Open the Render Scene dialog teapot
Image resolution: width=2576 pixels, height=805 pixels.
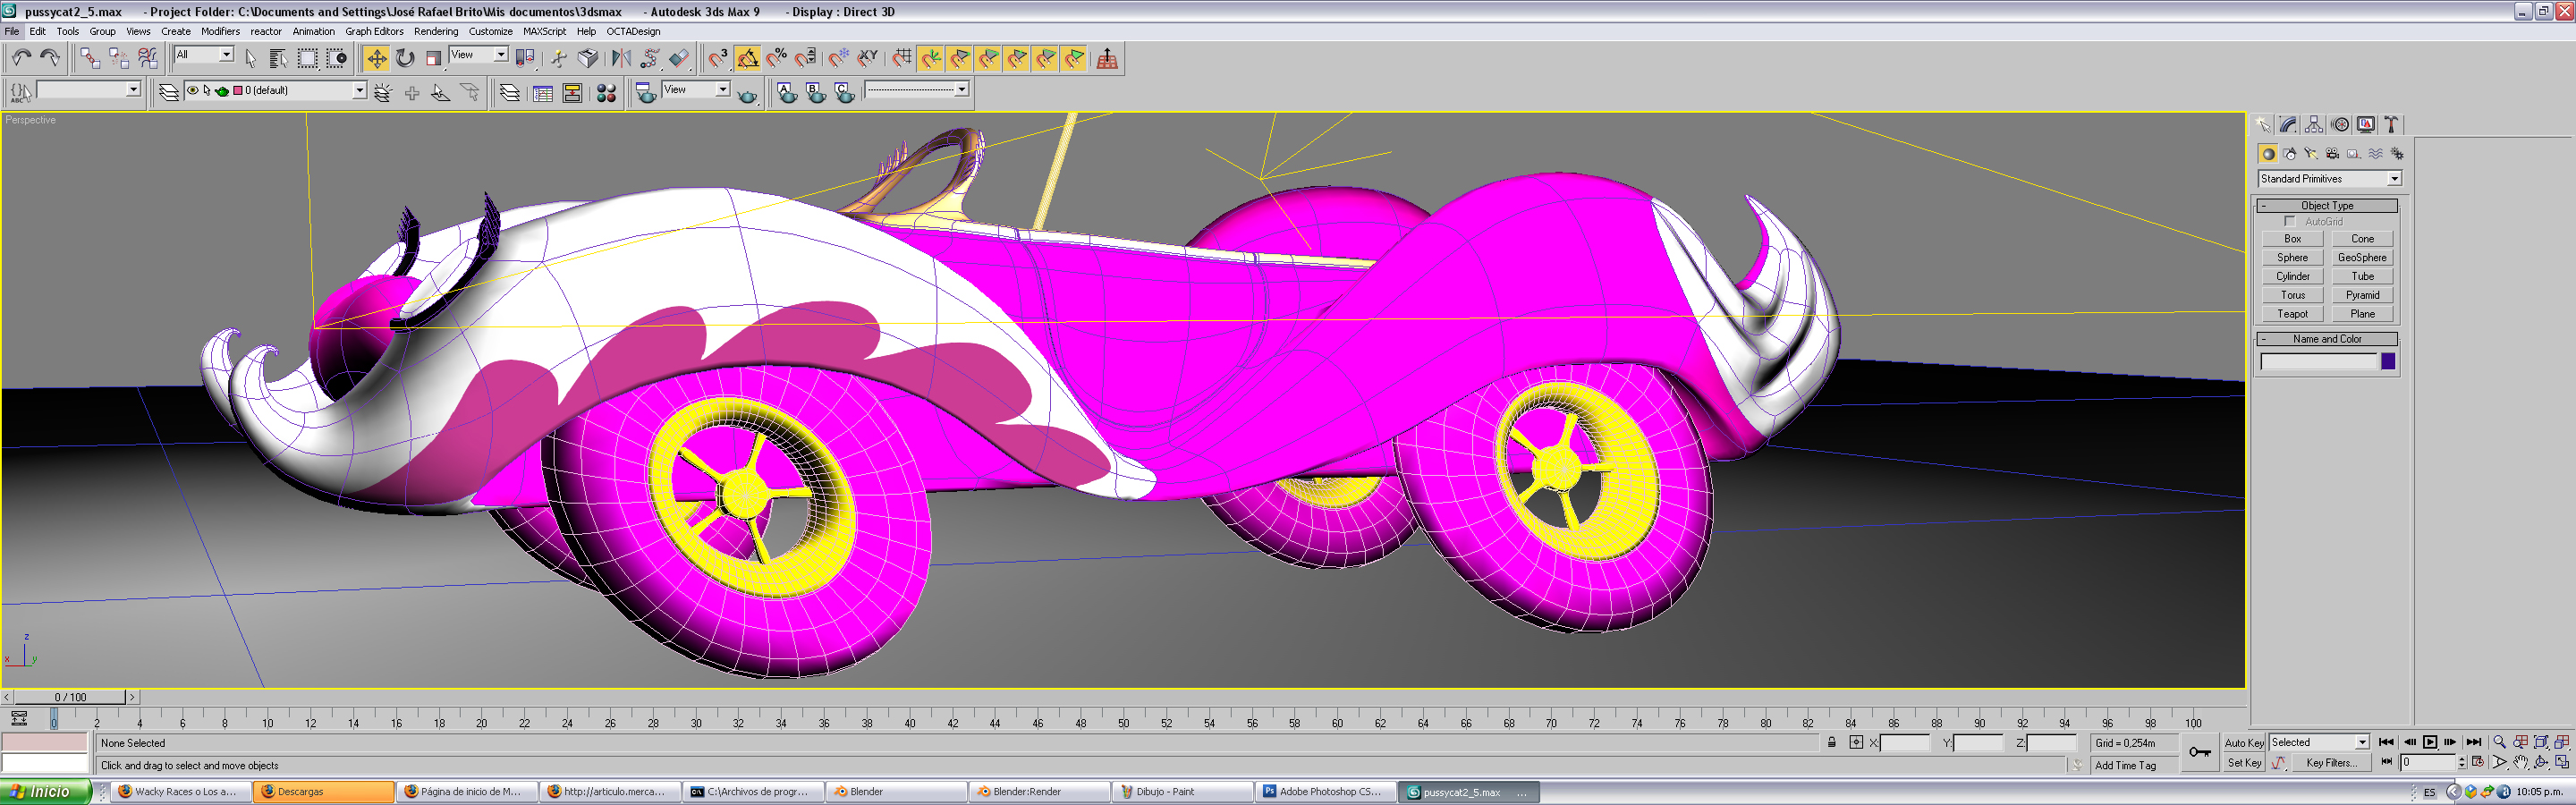coord(647,93)
